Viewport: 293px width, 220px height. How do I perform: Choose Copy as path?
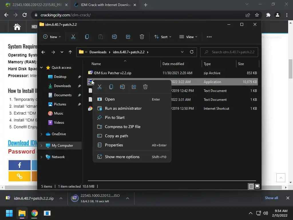coord(132,136)
